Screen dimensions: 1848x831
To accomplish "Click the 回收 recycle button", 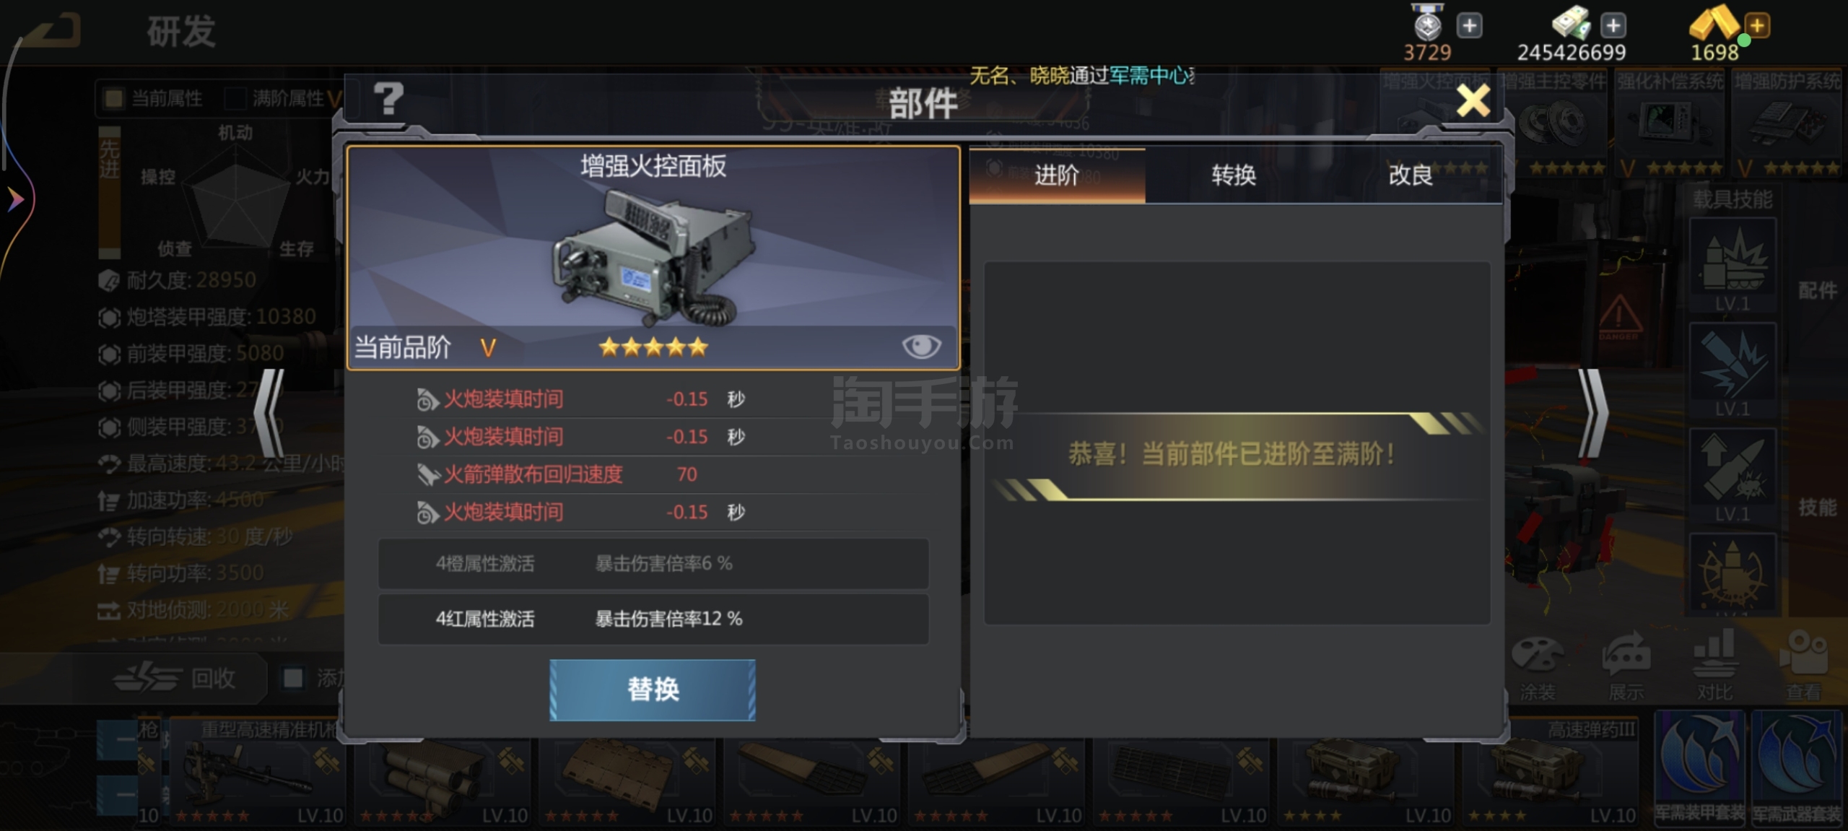I will (x=177, y=678).
